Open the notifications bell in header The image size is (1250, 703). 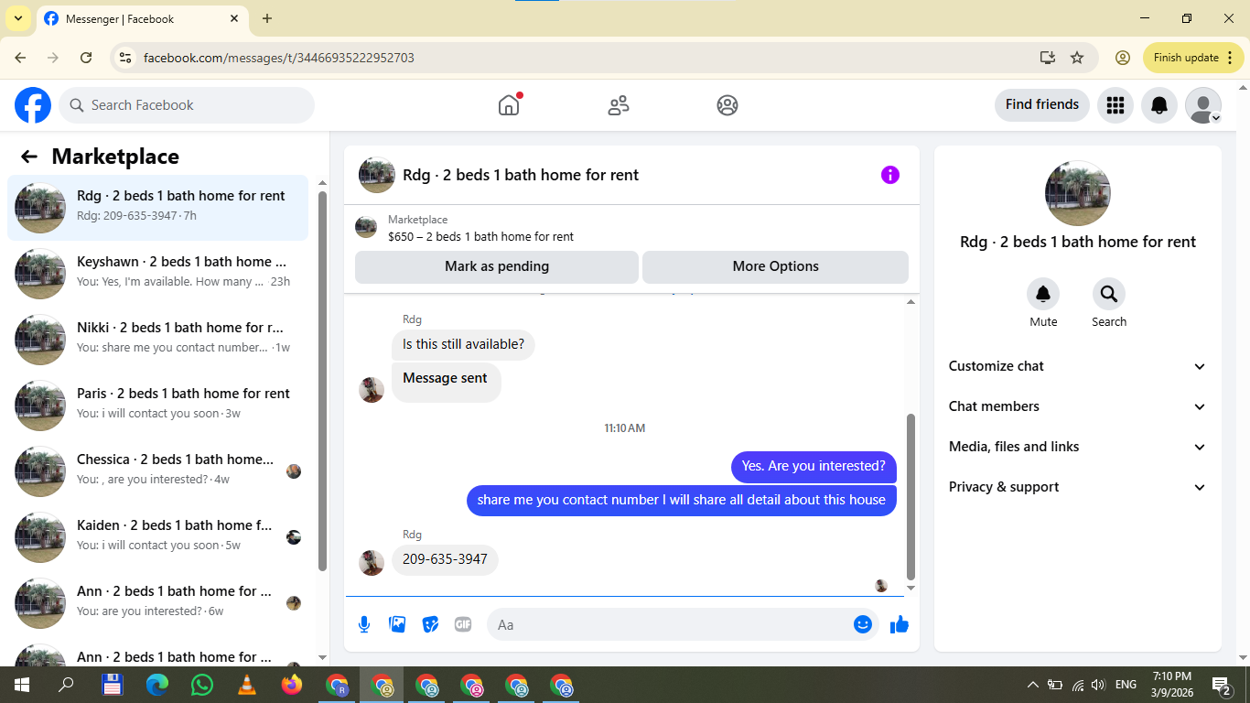point(1159,105)
